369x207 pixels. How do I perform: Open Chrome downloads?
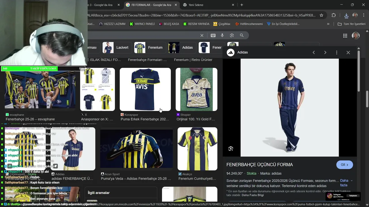pos(347,15)
